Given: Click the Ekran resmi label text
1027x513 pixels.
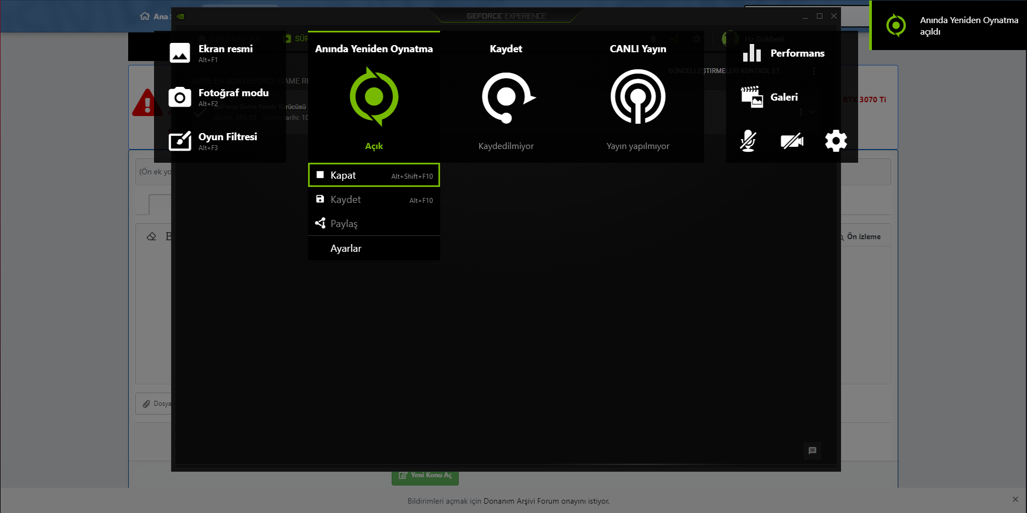Looking at the screenshot, I should click(x=226, y=49).
